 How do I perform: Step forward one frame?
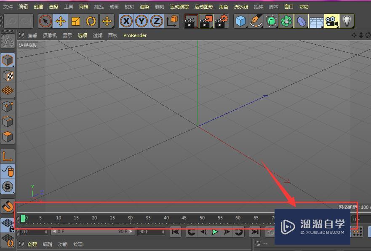227,232
